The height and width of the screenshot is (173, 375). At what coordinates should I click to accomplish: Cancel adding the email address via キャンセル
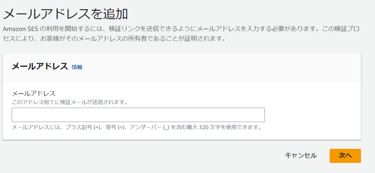coord(301,155)
